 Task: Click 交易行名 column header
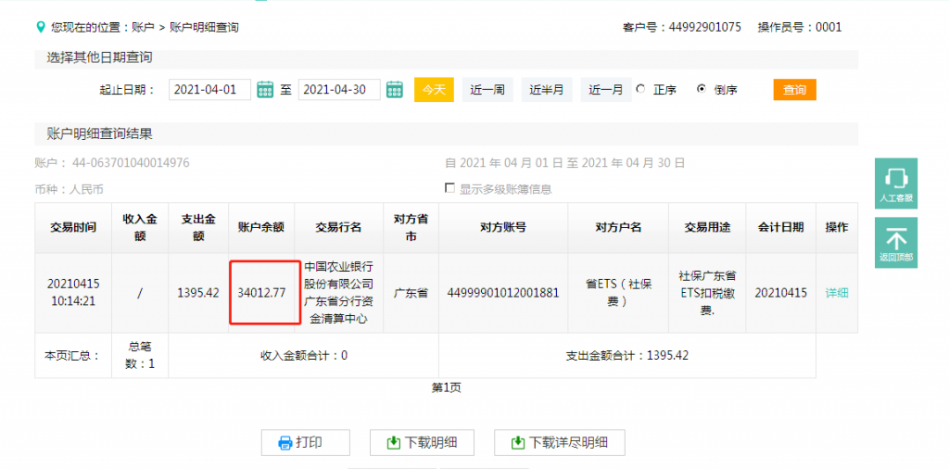click(x=339, y=227)
